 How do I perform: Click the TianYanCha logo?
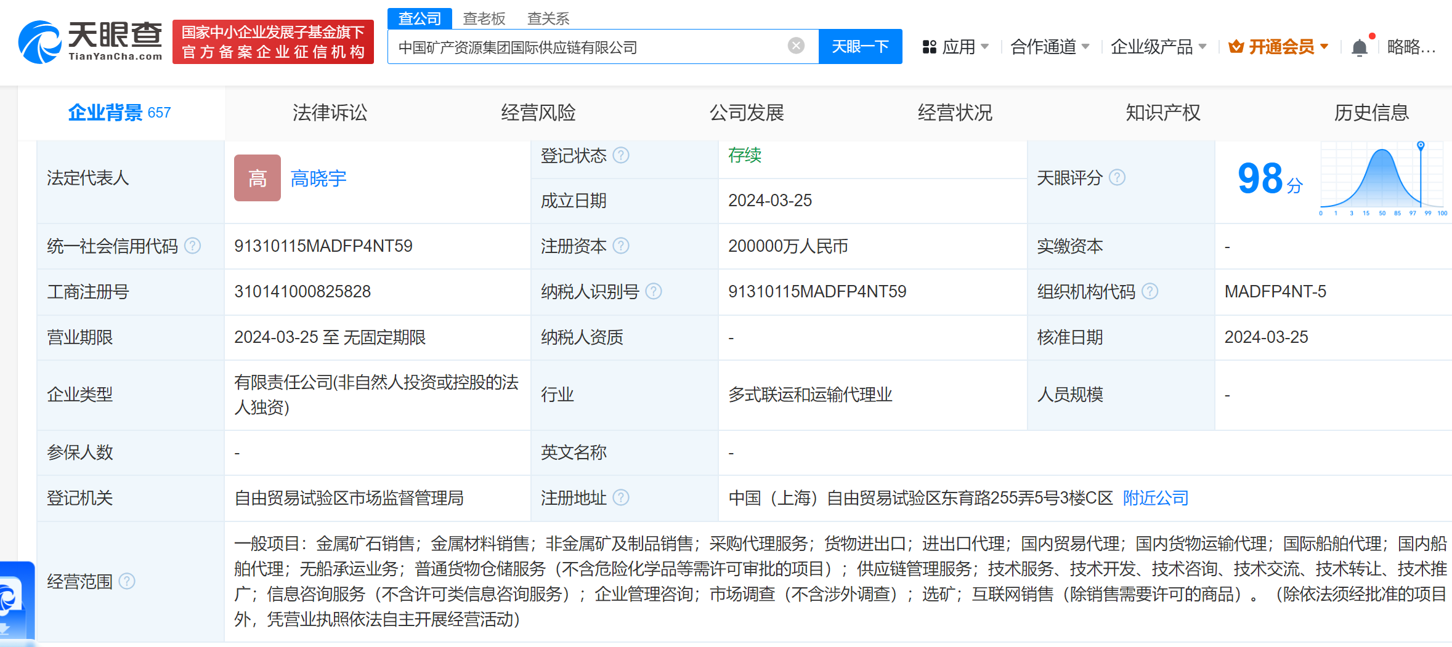click(x=91, y=42)
